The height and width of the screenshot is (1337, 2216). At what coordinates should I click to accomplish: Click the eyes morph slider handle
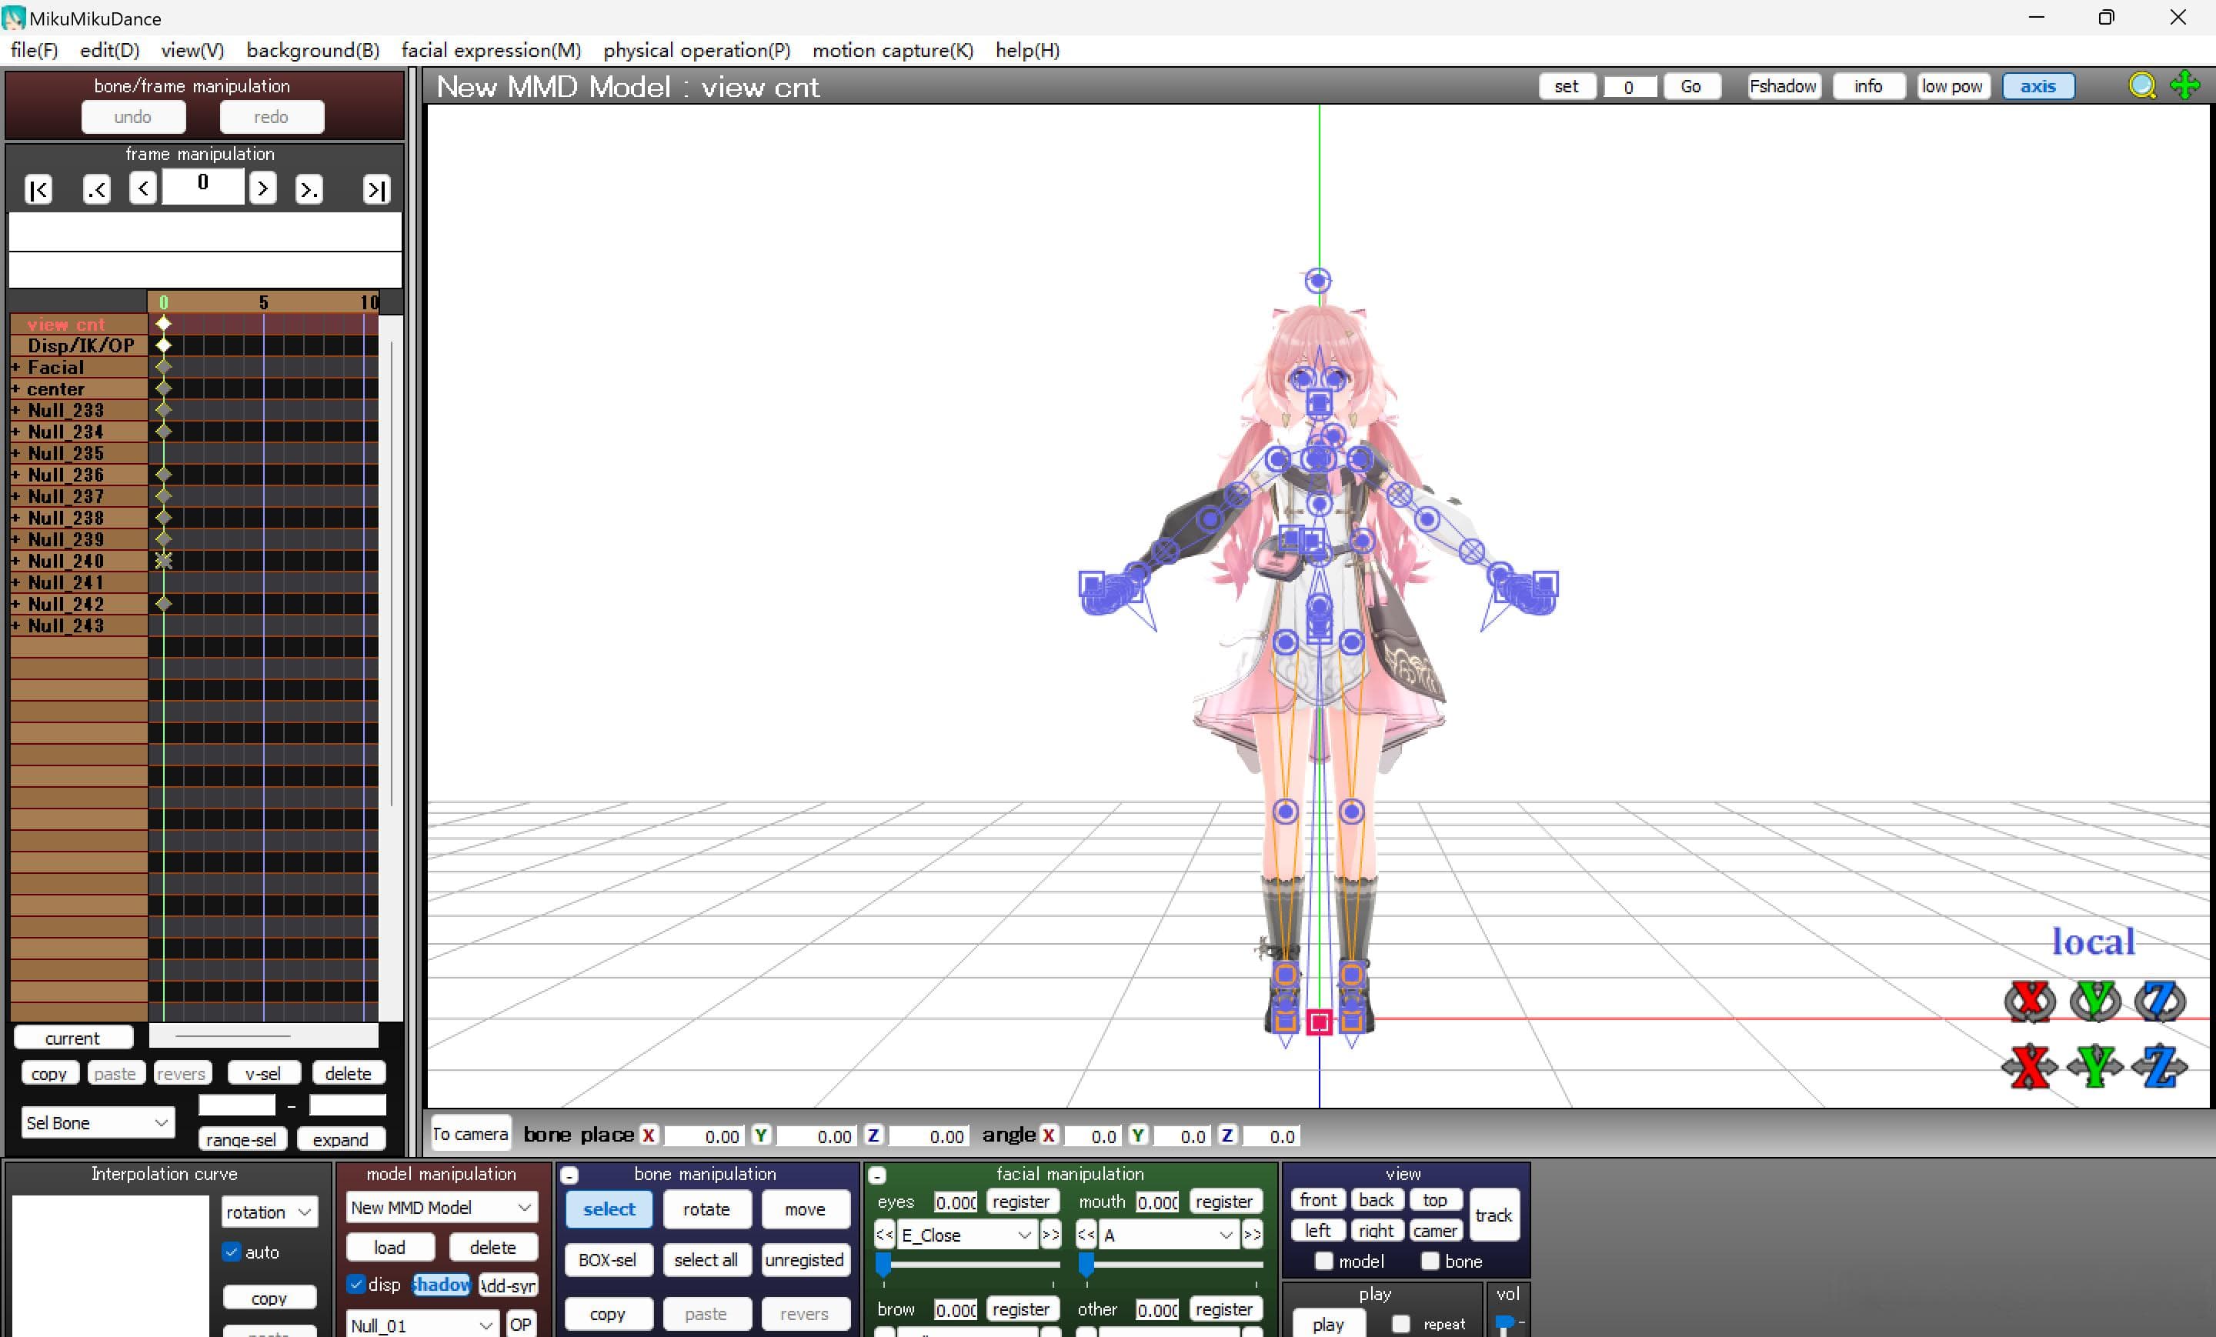pos(884,1265)
